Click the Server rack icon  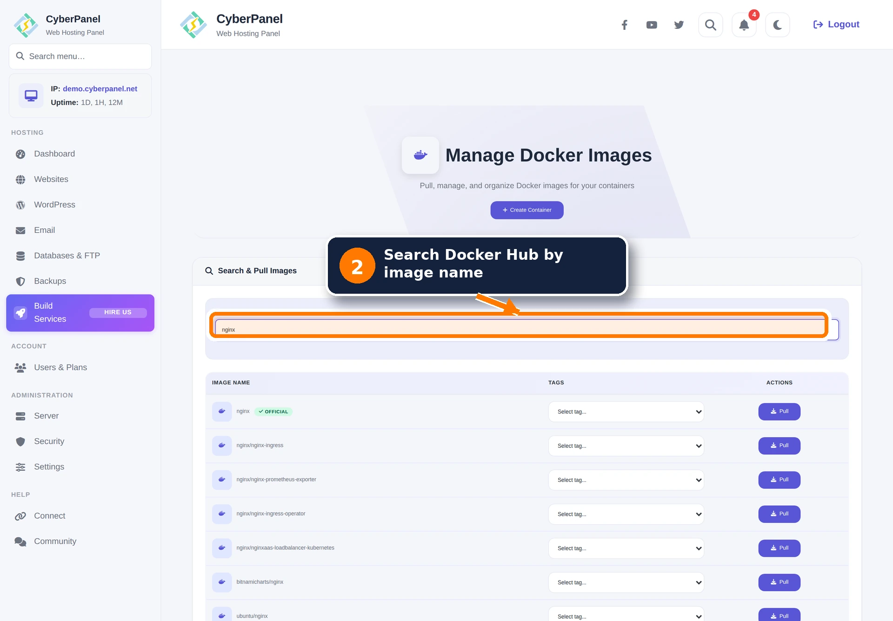coord(20,416)
